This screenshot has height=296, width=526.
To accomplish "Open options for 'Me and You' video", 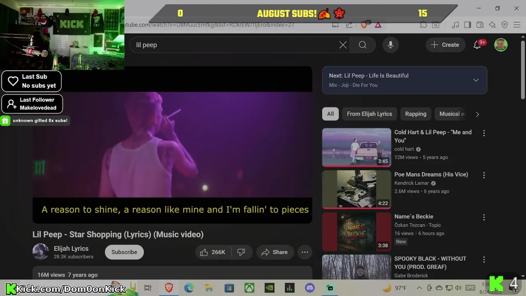I will [484, 133].
